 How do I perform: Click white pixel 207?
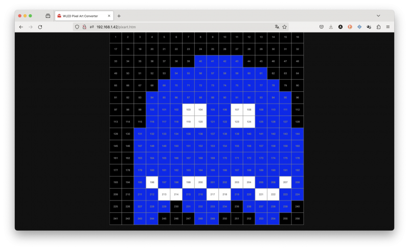[285, 182]
